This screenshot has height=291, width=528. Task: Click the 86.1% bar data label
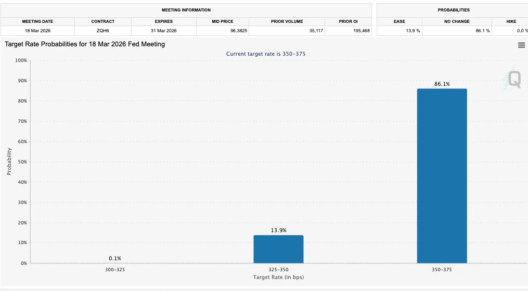[x=442, y=84]
